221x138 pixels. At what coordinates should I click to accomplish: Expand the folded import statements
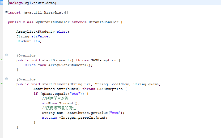(6, 12)
